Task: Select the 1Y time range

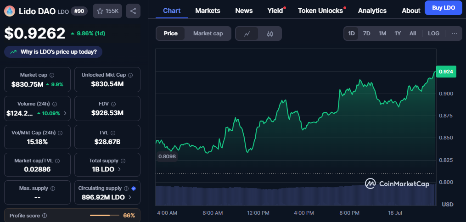Action: (398, 33)
